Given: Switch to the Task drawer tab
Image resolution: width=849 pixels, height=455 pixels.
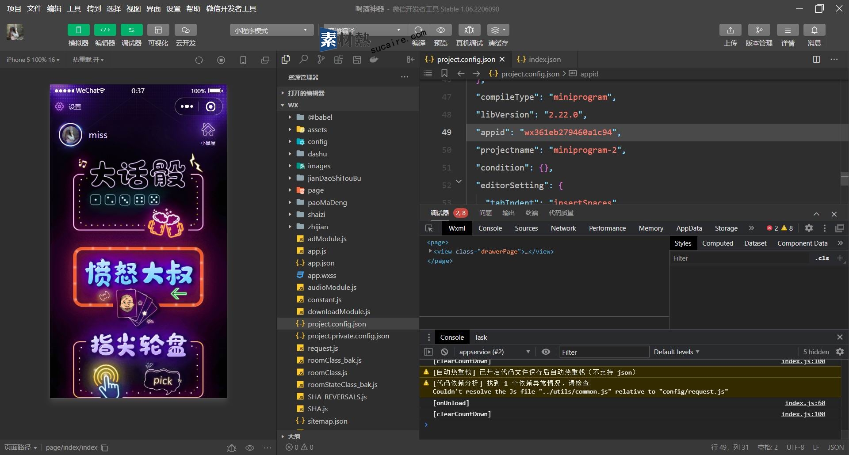Looking at the screenshot, I should [481, 337].
